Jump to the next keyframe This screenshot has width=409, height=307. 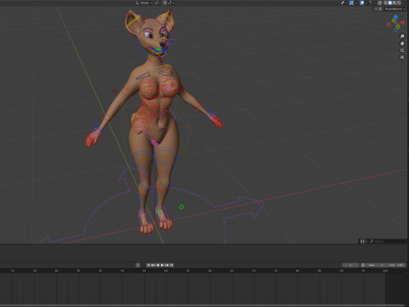point(167,265)
